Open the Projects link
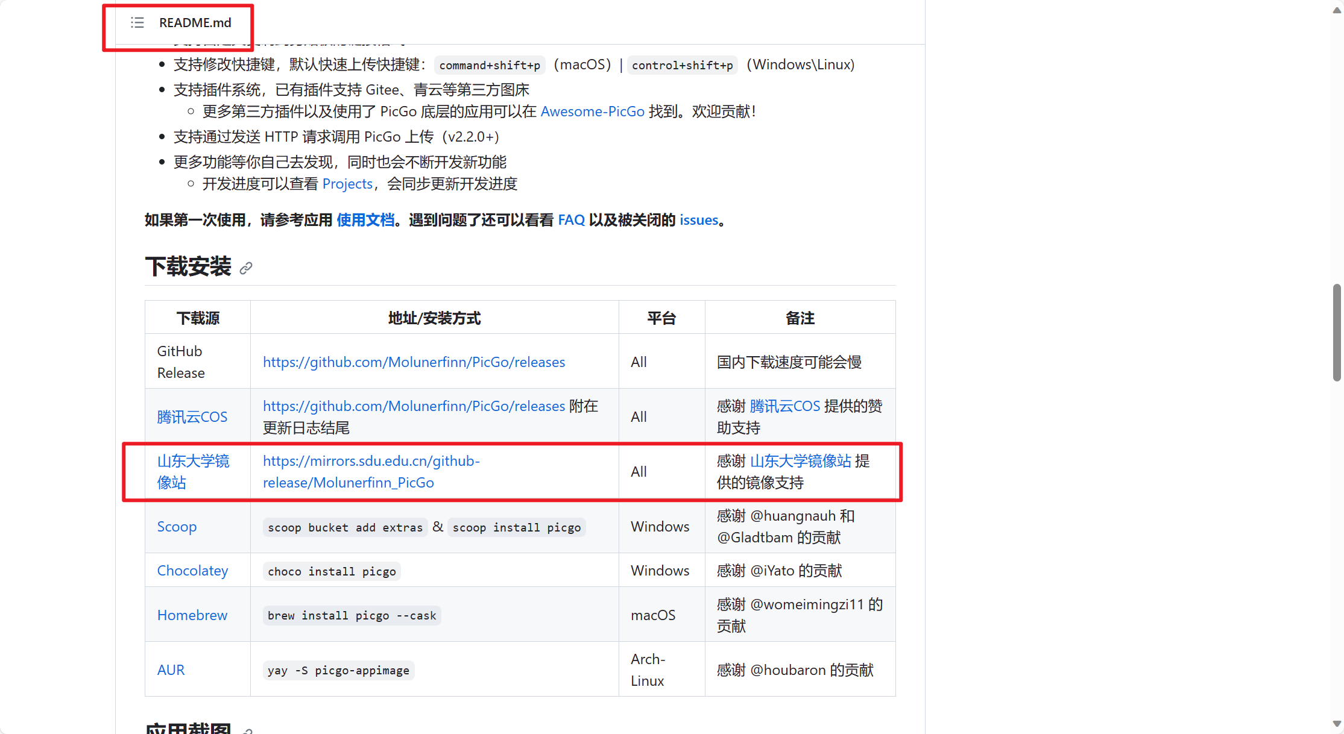Viewport: 1344px width, 734px height. click(347, 184)
